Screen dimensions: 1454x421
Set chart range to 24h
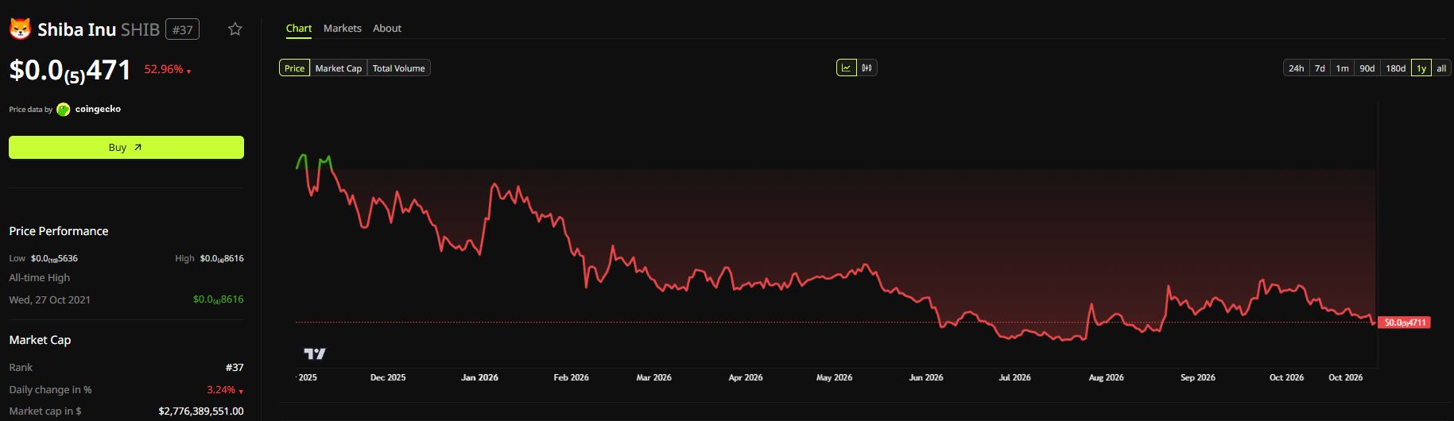tap(1296, 68)
